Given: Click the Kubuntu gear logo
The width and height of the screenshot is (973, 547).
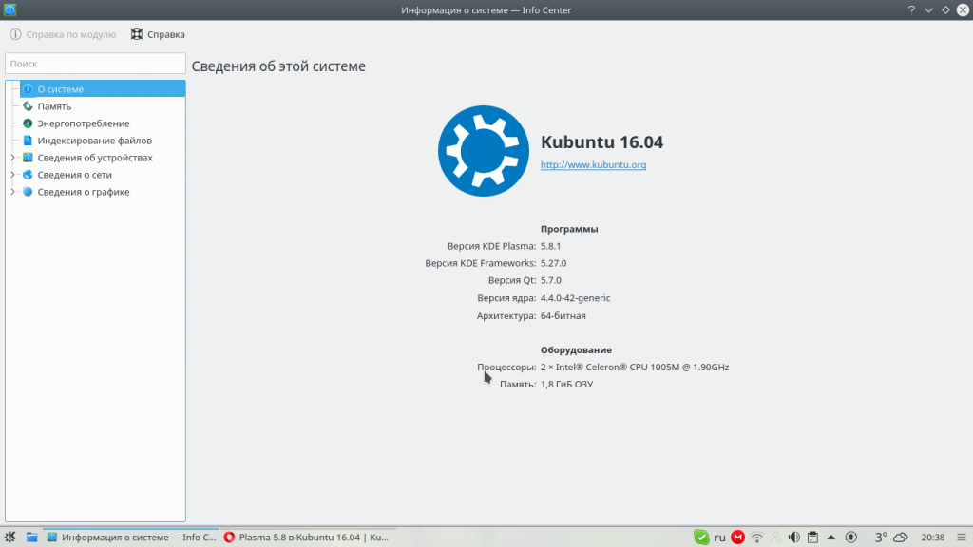Looking at the screenshot, I should pos(484,151).
